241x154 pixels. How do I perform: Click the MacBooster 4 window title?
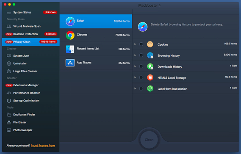pyautogui.click(x=150, y=5)
